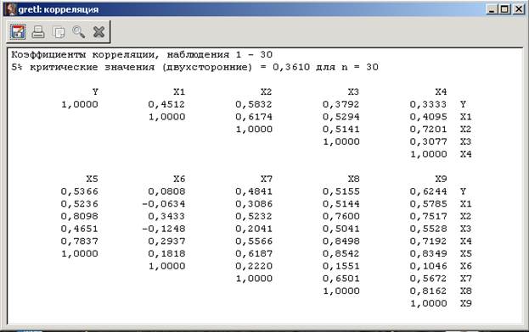Select the X3 column header
Viewport: 529px width, 332px height.
click(353, 91)
